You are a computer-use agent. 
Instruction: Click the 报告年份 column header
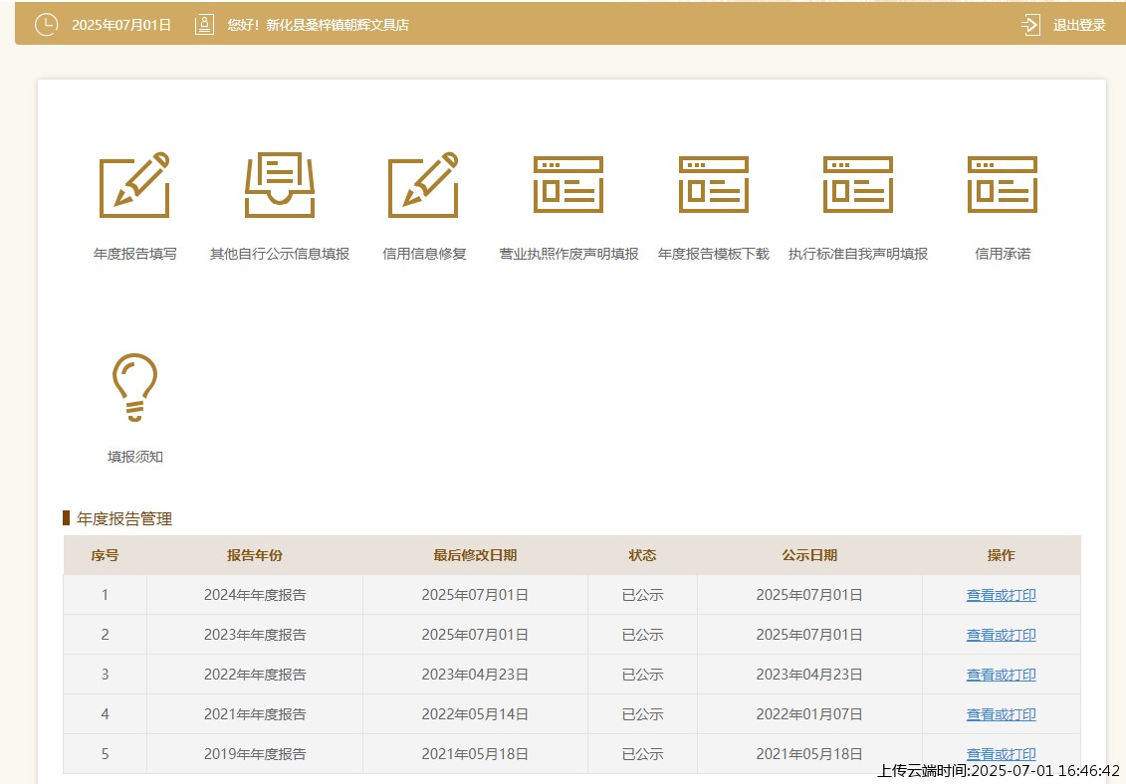click(255, 555)
